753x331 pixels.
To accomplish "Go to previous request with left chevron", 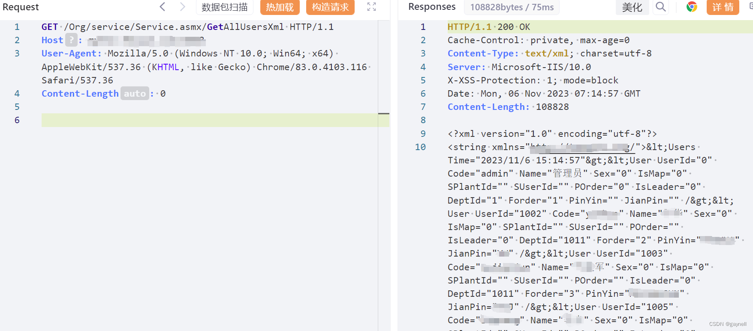I will click(163, 7).
